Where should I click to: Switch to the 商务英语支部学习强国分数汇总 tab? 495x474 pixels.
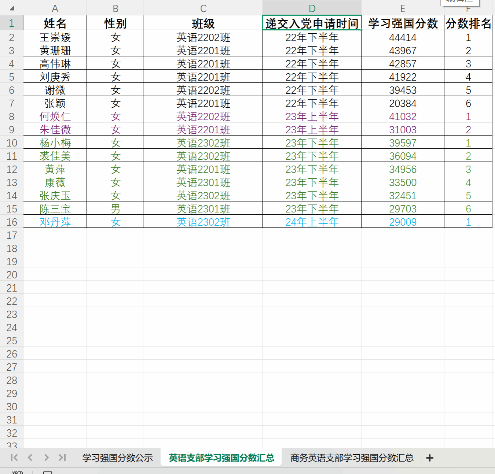coord(352,458)
